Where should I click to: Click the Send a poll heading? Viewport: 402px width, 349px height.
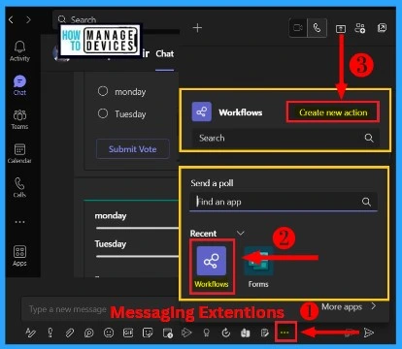click(212, 183)
